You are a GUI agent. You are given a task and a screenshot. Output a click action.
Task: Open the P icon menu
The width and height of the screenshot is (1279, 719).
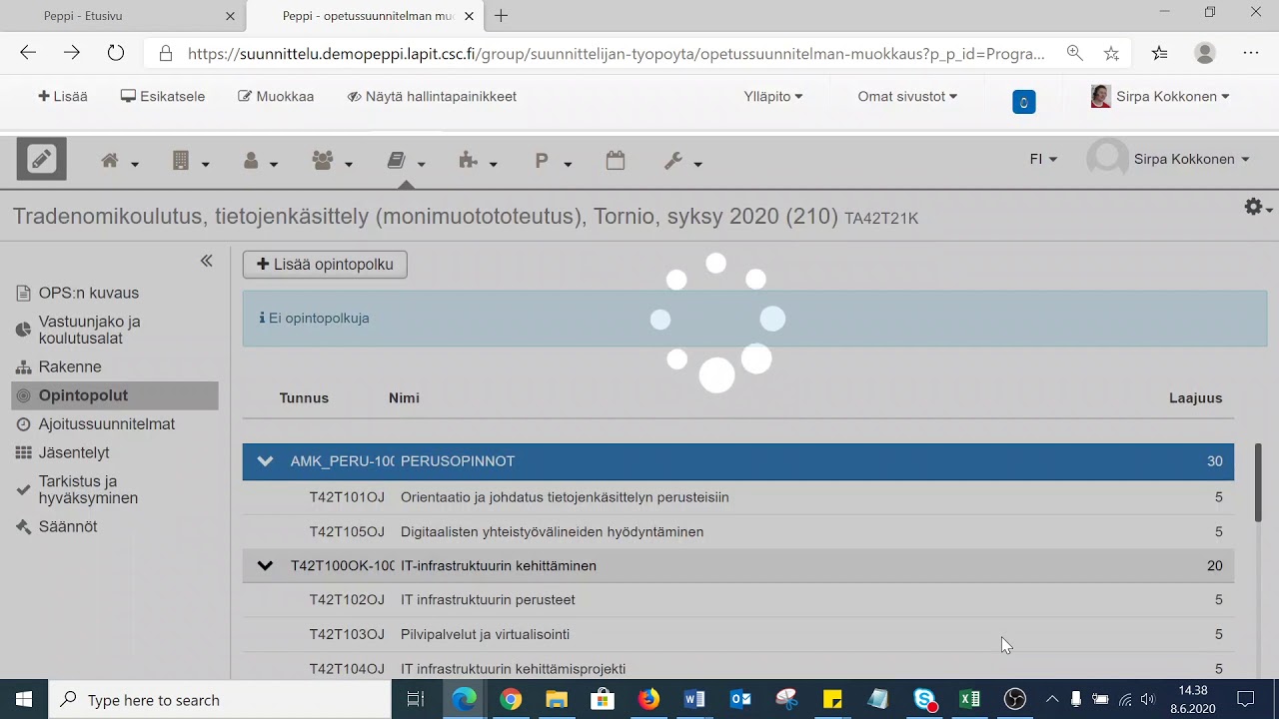pos(552,161)
